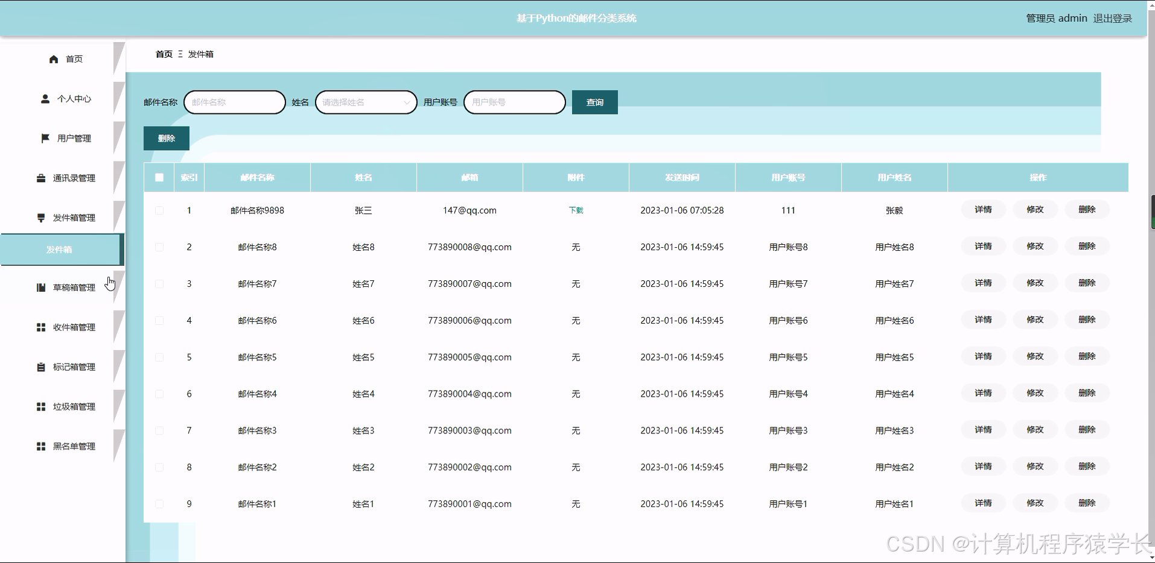Click the clipboard icon beside 标记箱管理

(x=41, y=367)
